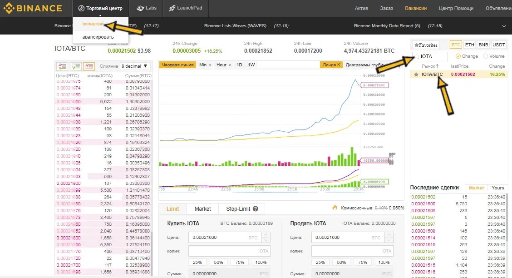
Task: Select the IOTA/BTC market row
Action: [x=459, y=74]
